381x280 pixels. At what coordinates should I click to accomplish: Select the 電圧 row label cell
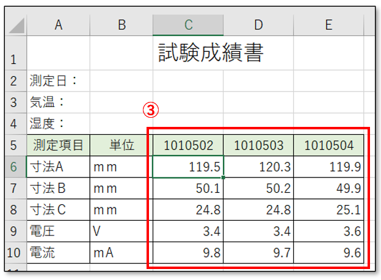pyautogui.click(x=59, y=231)
